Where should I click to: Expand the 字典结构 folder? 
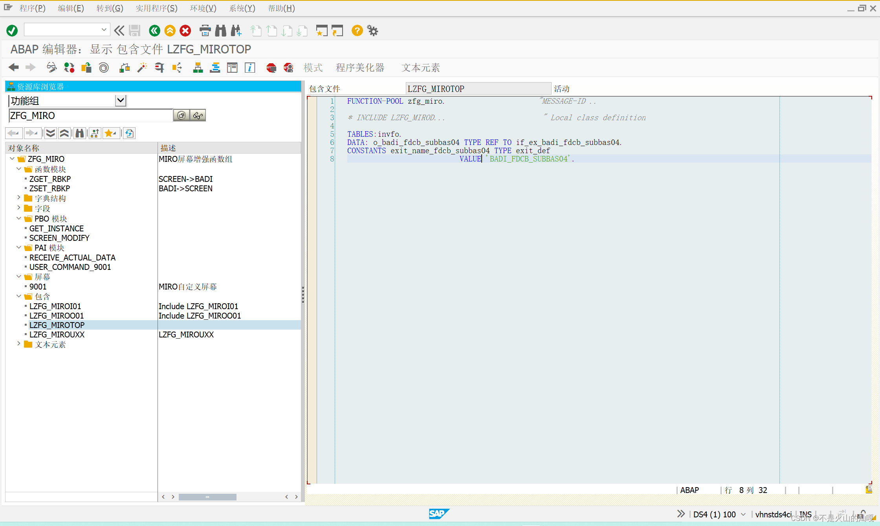point(18,198)
